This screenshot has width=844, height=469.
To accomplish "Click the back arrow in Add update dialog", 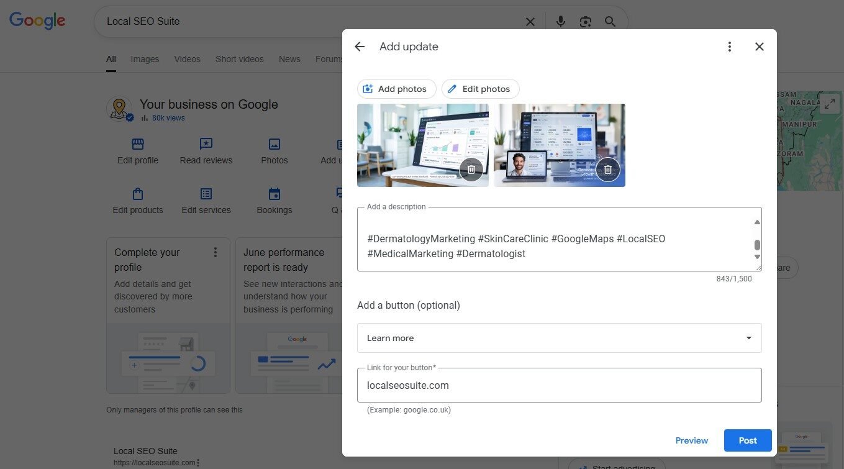I will [360, 47].
